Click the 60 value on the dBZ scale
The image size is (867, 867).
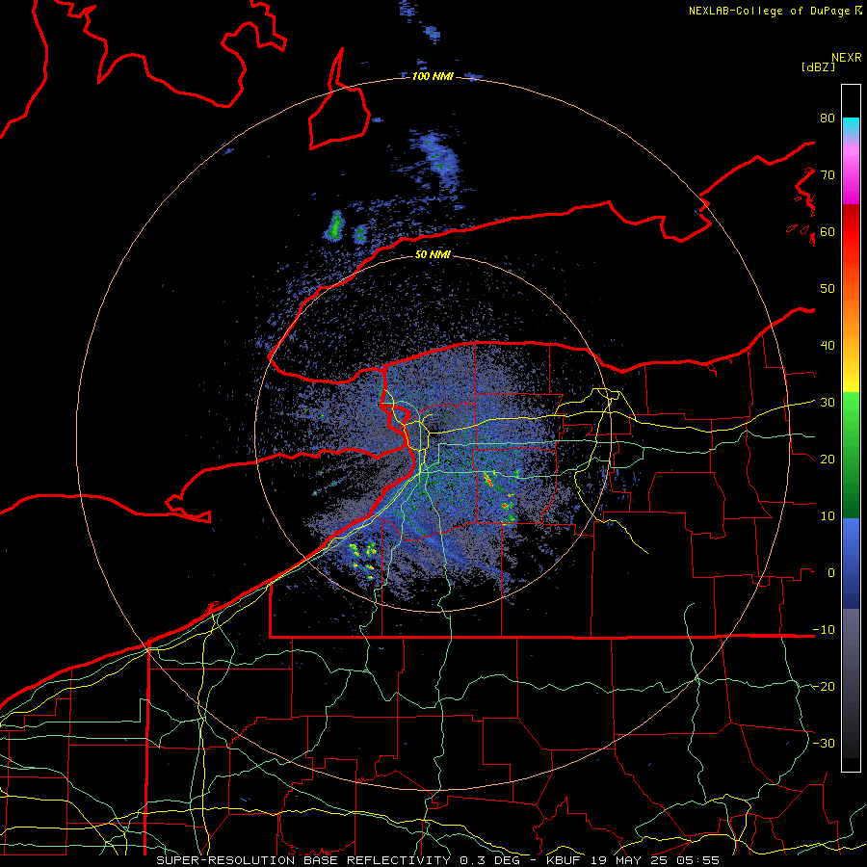coord(828,231)
